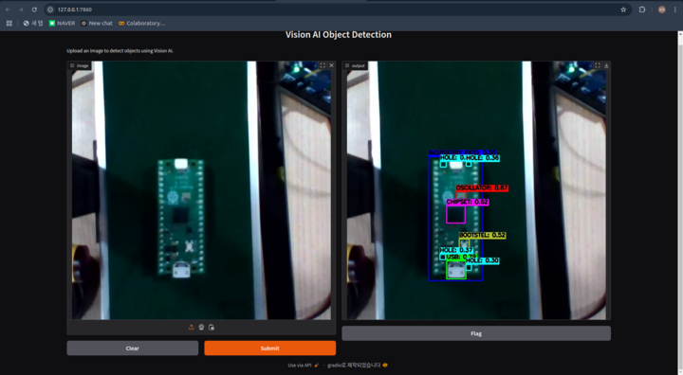Open Chrome three-dot menu
Viewport: 683px width, 375px height.
(x=675, y=9)
